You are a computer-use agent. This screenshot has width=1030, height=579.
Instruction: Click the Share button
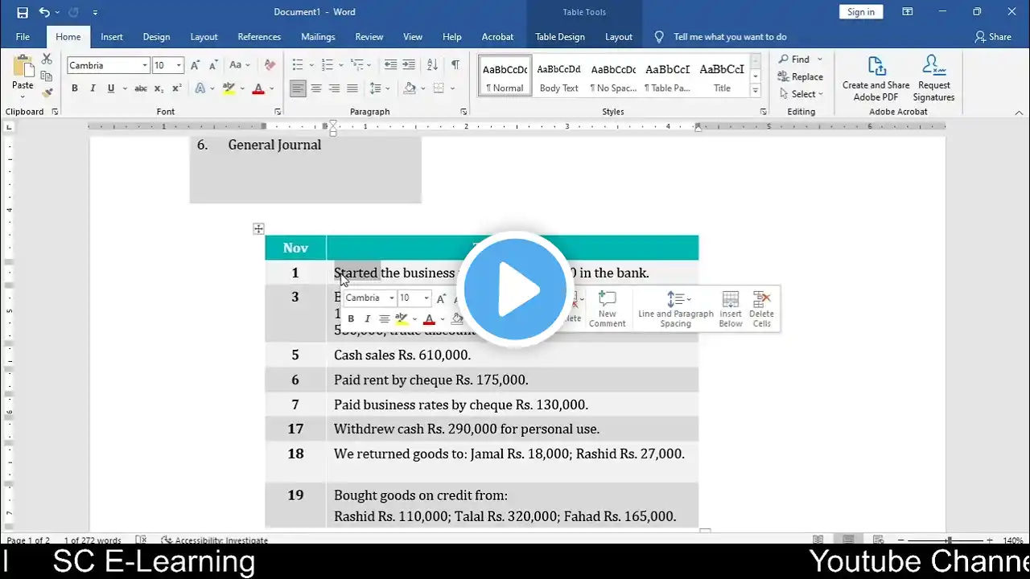pyautogui.click(x=993, y=37)
